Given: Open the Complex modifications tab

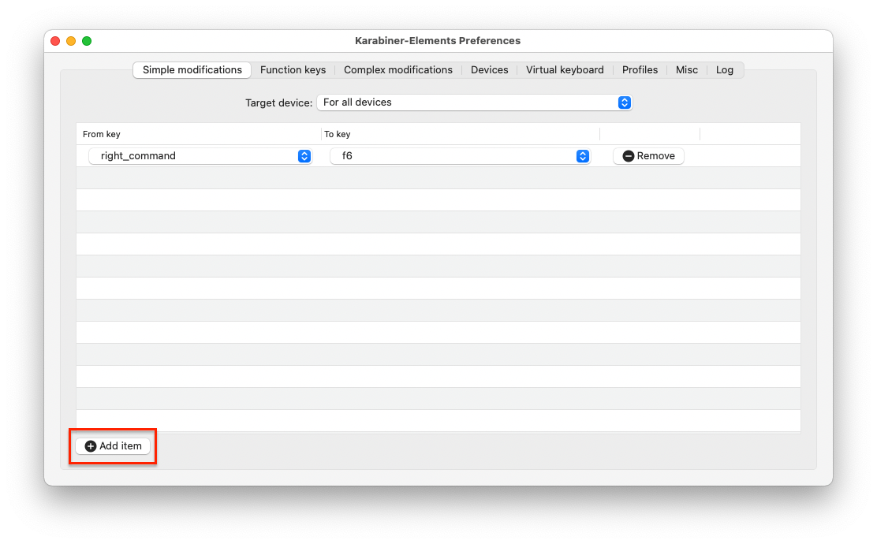Looking at the screenshot, I should point(397,70).
